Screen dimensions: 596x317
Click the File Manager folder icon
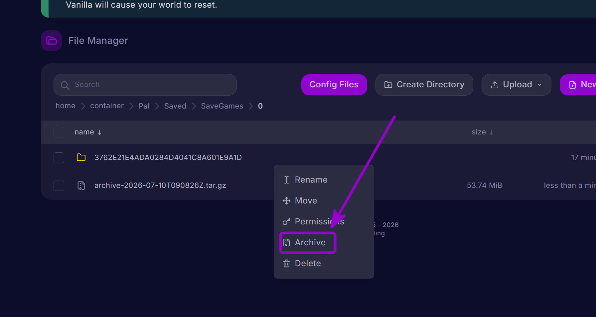(51, 40)
